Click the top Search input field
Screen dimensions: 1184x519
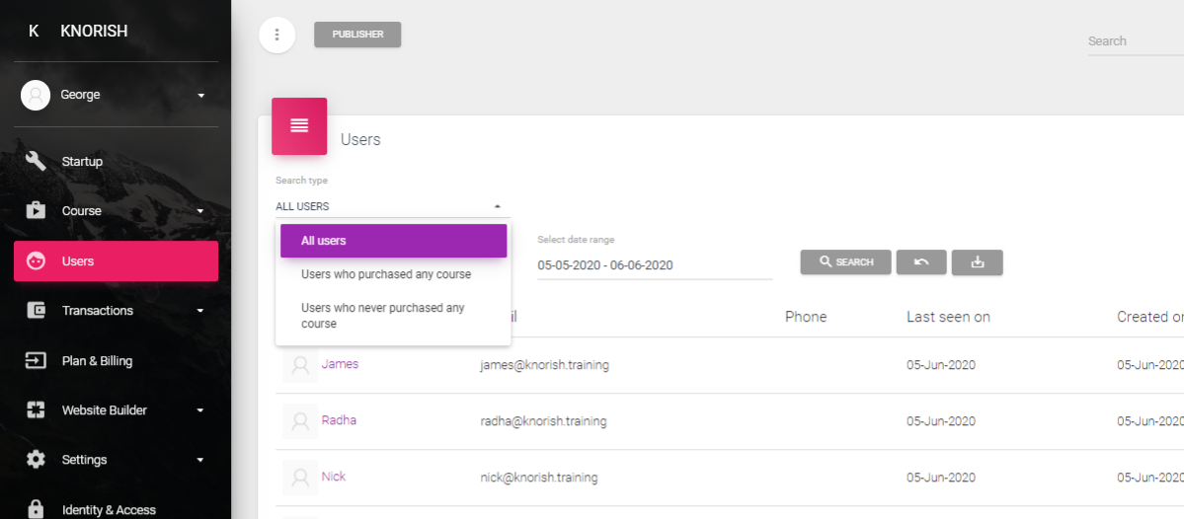(x=1136, y=41)
